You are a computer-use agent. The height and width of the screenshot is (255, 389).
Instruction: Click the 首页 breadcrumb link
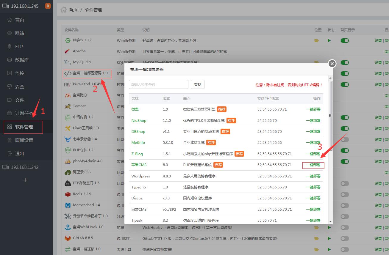pyautogui.click(x=73, y=10)
